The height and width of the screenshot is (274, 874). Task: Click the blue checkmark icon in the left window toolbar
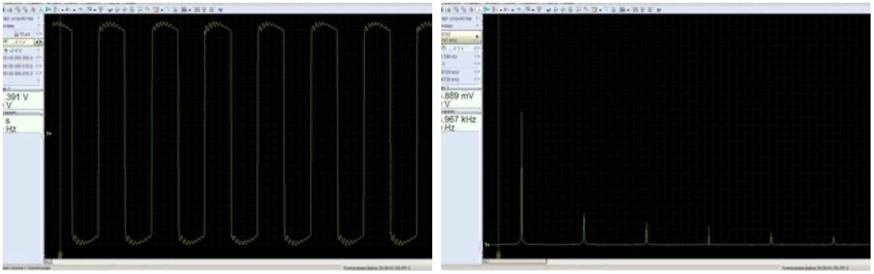[110, 10]
